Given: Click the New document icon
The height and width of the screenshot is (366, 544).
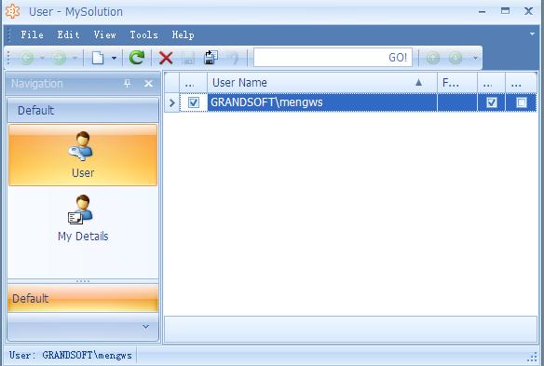Looking at the screenshot, I should point(98,58).
